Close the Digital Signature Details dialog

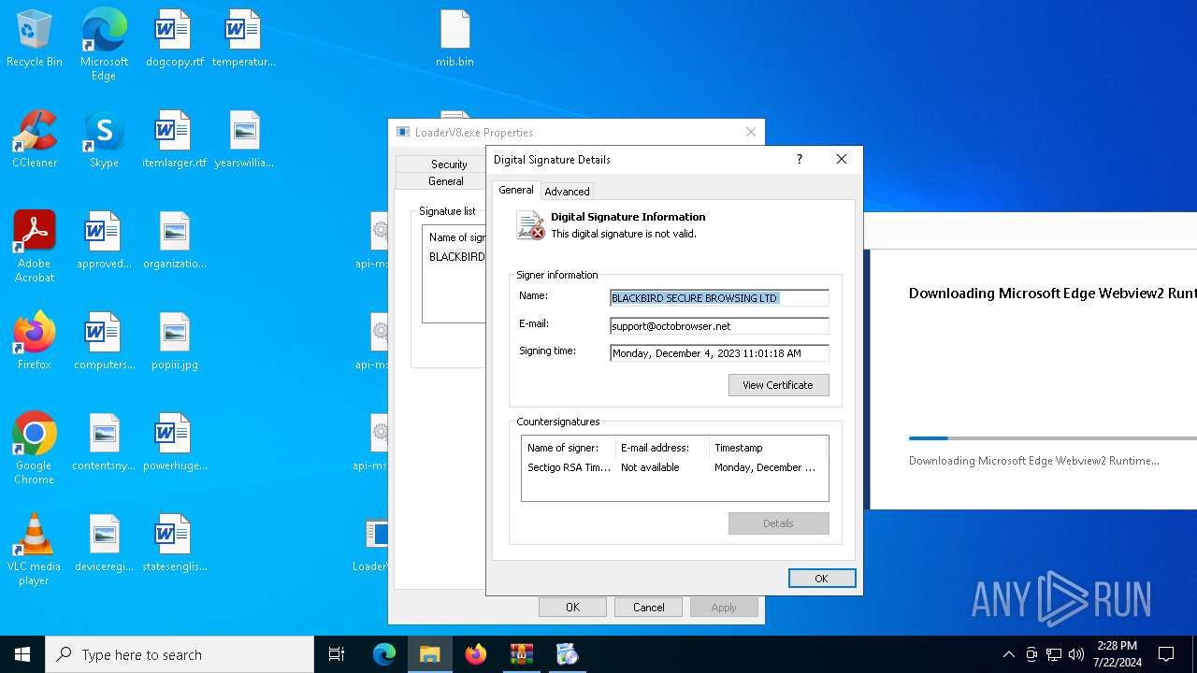point(842,159)
